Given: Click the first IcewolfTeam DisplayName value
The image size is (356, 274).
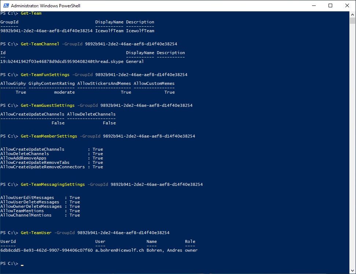Looking at the screenshot, I should [x=110, y=31].
